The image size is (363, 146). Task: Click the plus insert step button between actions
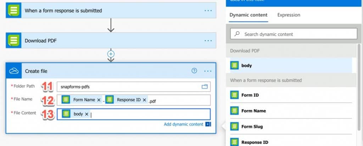(111, 54)
